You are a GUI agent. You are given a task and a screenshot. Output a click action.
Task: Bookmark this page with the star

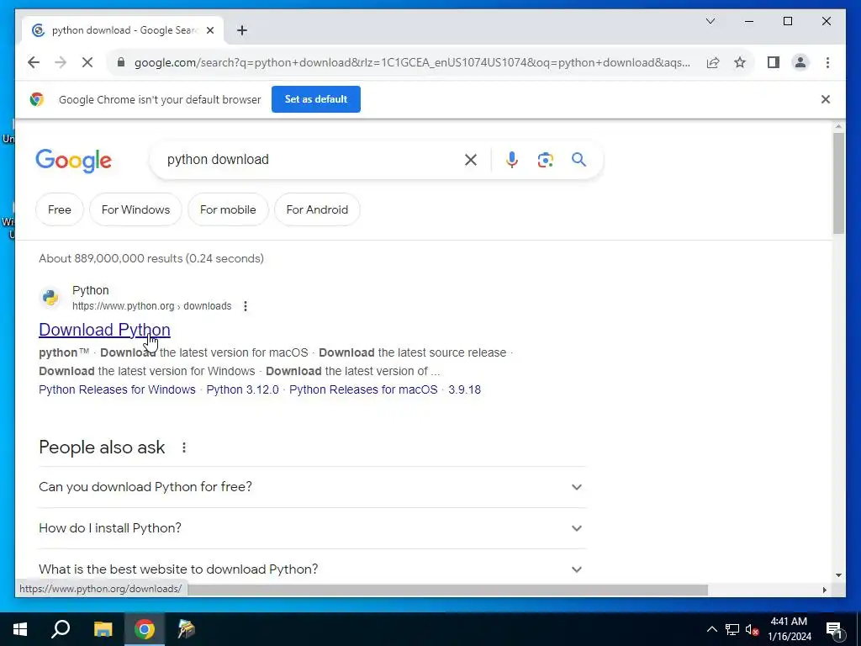tap(740, 62)
